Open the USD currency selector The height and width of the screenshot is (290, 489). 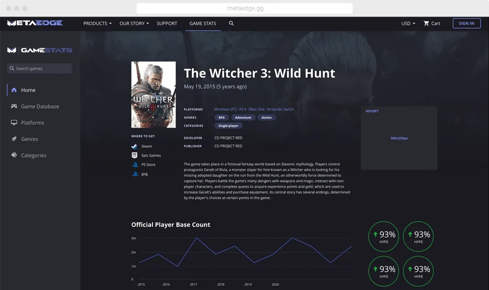pos(408,23)
